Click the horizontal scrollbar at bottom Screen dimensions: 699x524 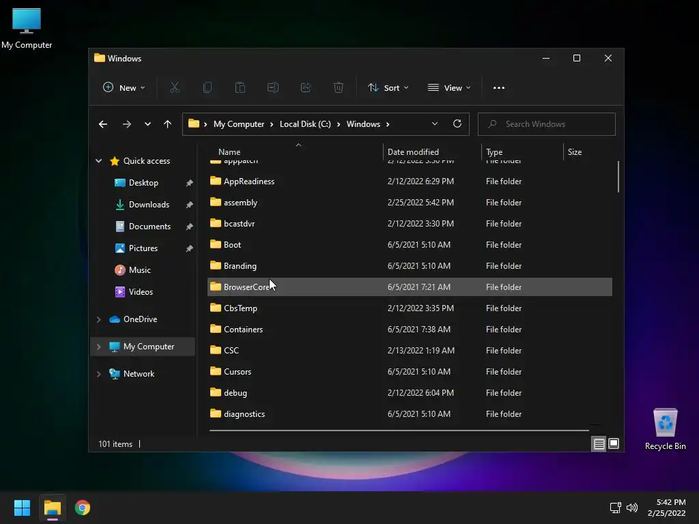coord(399,431)
